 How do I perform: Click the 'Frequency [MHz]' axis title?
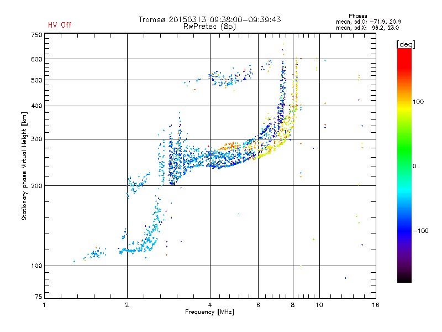[x=209, y=312]
